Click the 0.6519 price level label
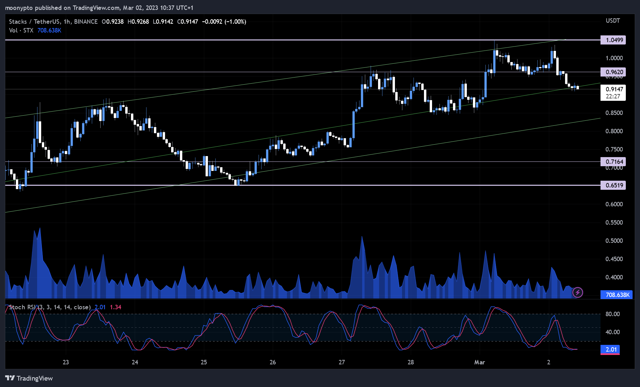Screen dimensions: 640x387 coord(613,185)
